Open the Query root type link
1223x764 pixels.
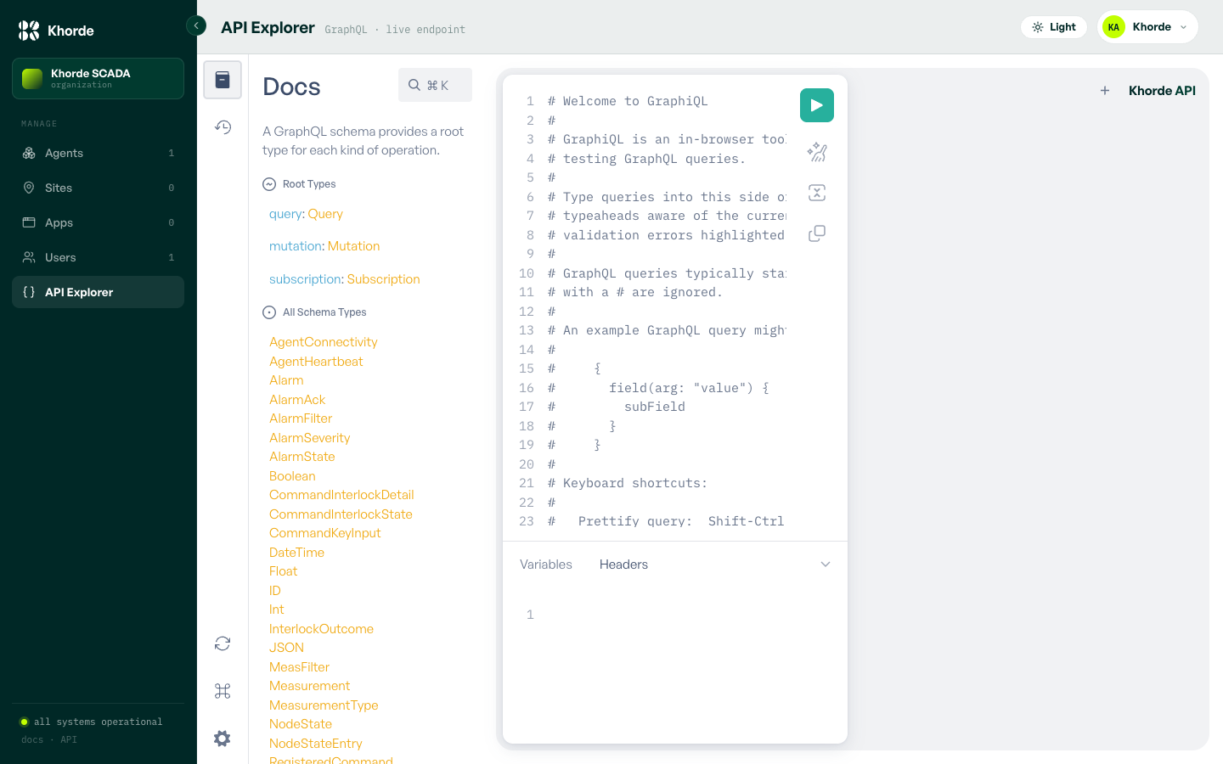click(x=325, y=214)
